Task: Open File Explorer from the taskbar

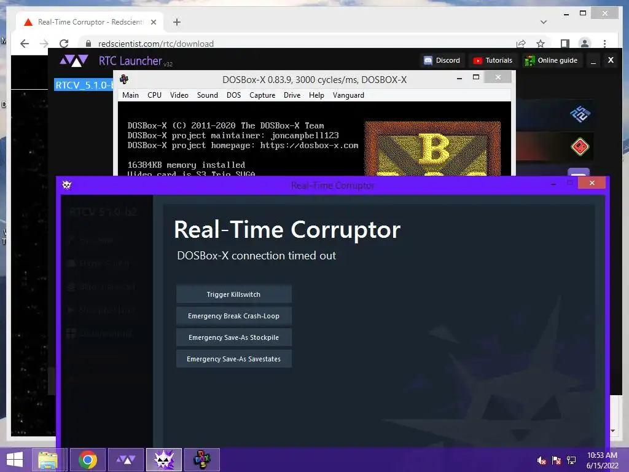Action: click(x=48, y=460)
